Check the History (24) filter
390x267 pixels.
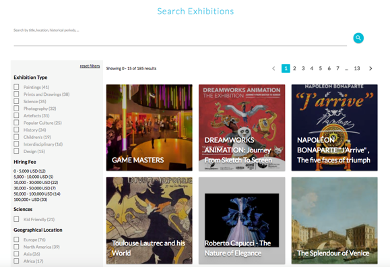pyautogui.click(x=16, y=129)
